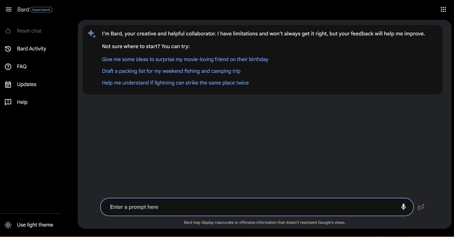
Task: Select Updates from the sidebar
Action: point(27,84)
